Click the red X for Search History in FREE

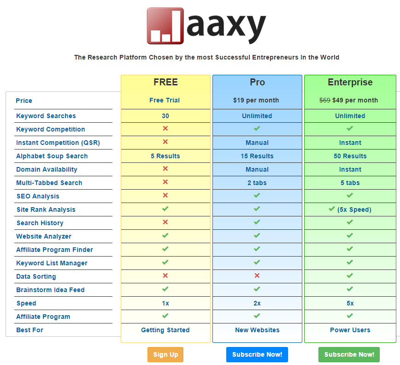coord(165,222)
